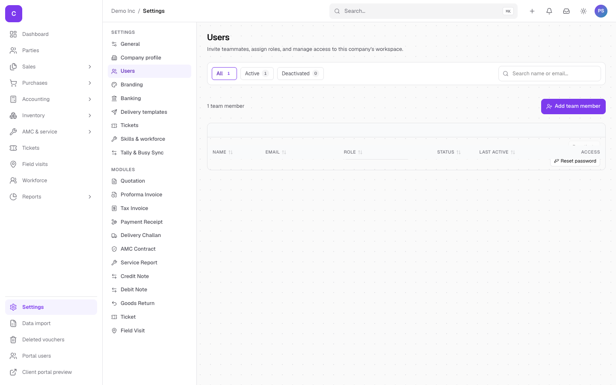Open Delivery Challan module settings

(149, 235)
